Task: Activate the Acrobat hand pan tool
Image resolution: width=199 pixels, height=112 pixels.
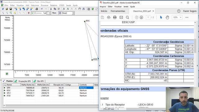Action: point(167,17)
